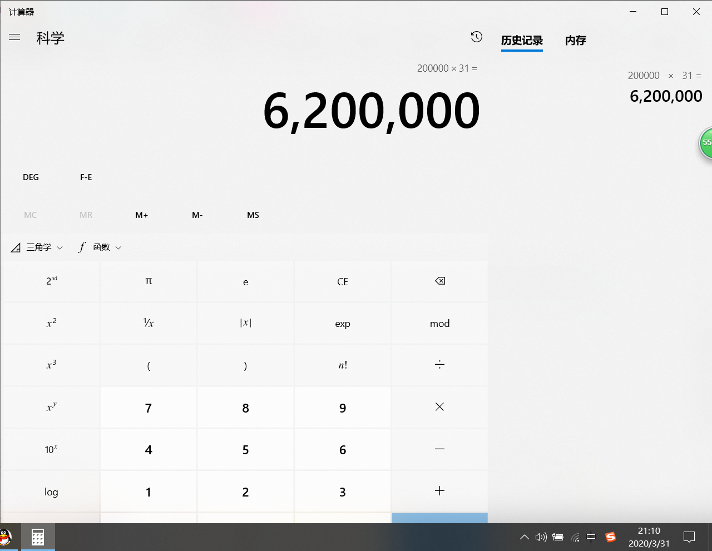Click the exp button

tap(343, 324)
